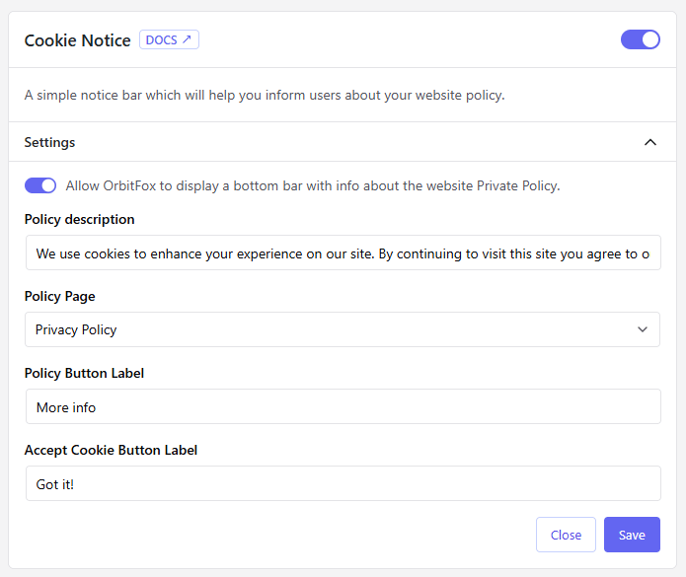Focus the Policy description text field
686x577 pixels.
342,253
